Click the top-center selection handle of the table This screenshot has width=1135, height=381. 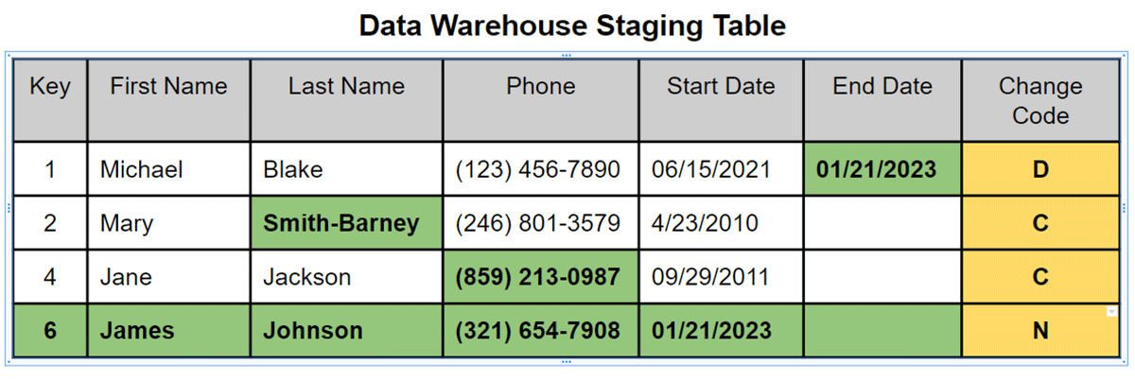pos(567,56)
